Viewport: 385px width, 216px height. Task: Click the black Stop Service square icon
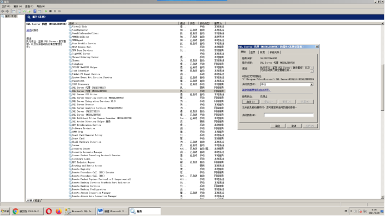tap(51, 11)
